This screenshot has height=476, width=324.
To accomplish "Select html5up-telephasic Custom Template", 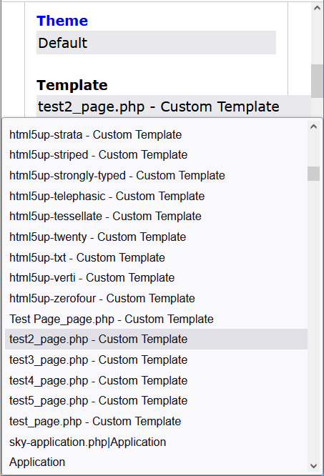I will tap(156, 196).
